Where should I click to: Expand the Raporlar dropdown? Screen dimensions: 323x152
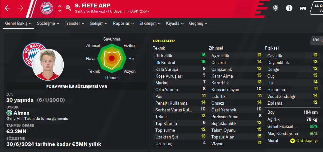coord(124,24)
